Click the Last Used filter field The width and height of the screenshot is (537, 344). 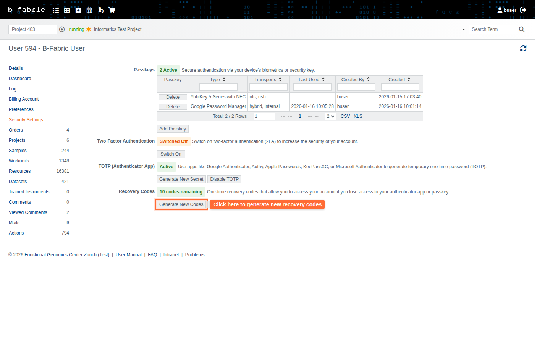click(312, 87)
